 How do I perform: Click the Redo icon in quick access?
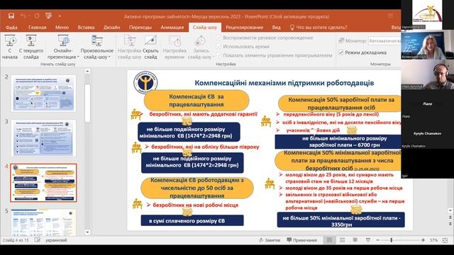pos(37,16)
